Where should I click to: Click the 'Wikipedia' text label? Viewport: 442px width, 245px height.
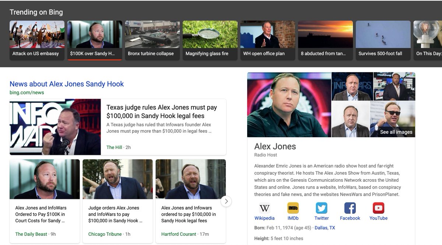(x=264, y=219)
